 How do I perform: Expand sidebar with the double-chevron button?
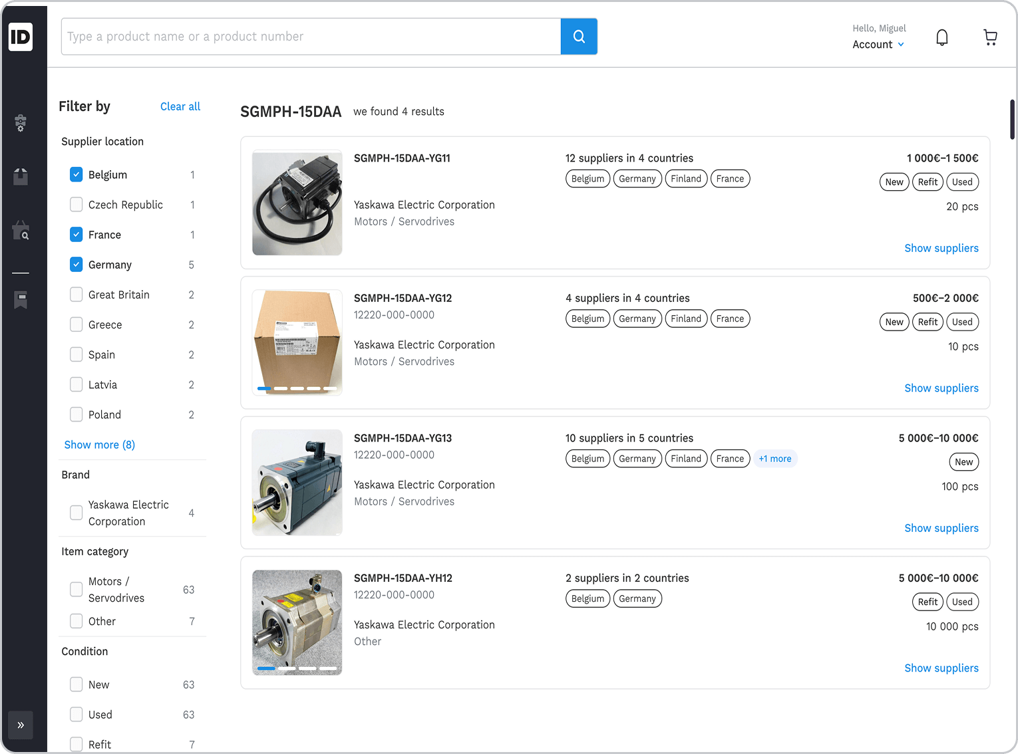point(21,725)
